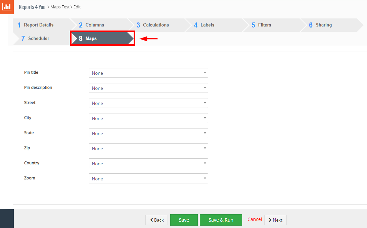Expand the Pin title dropdown

(x=148, y=73)
